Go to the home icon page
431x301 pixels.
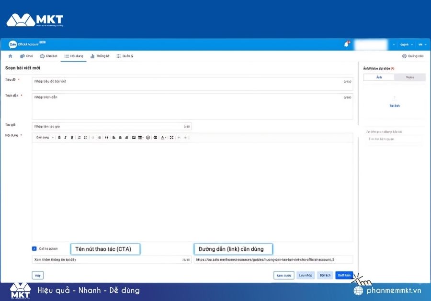[11, 56]
